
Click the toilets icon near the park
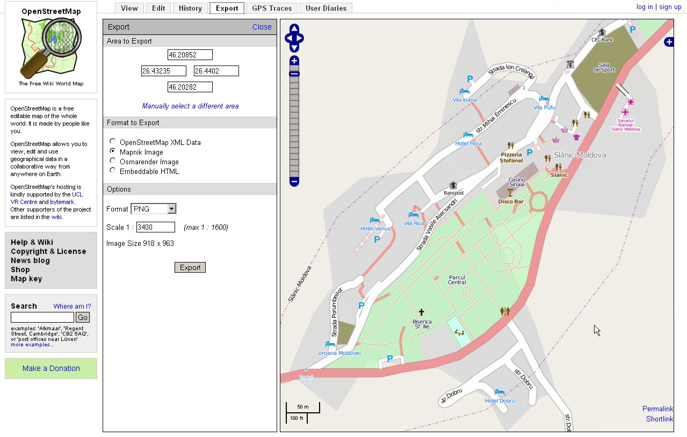[505, 311]
